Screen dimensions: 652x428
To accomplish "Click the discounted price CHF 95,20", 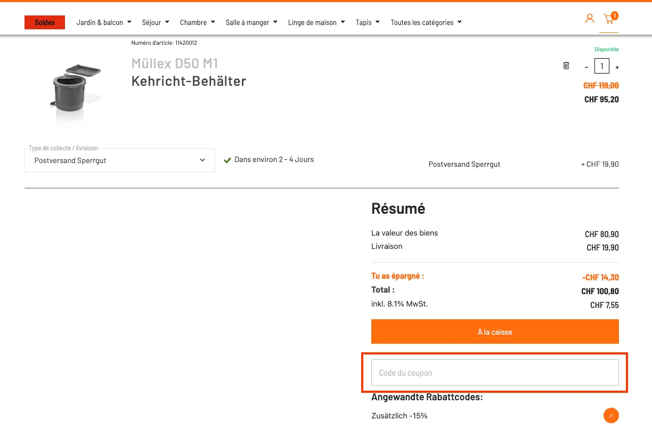I will click(x=601, y=99).
